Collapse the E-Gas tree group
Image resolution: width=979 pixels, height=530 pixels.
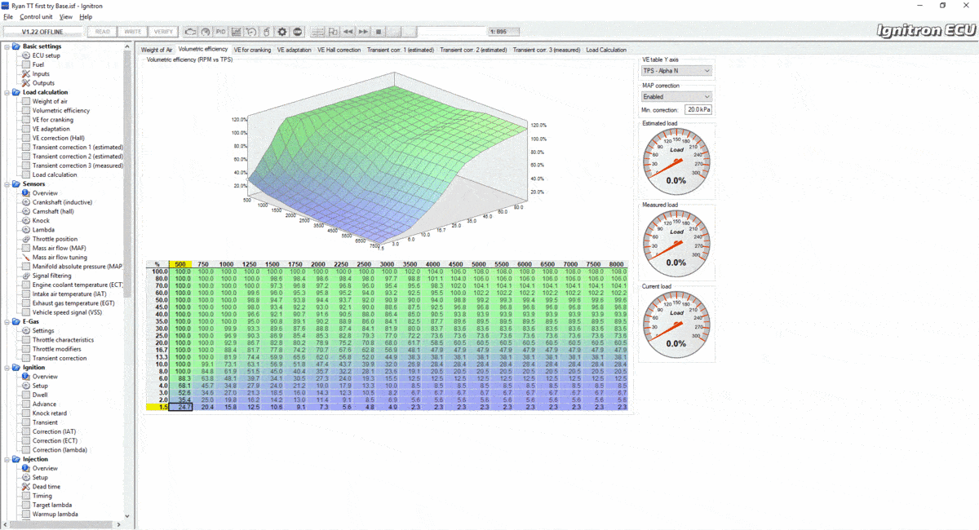7,321
